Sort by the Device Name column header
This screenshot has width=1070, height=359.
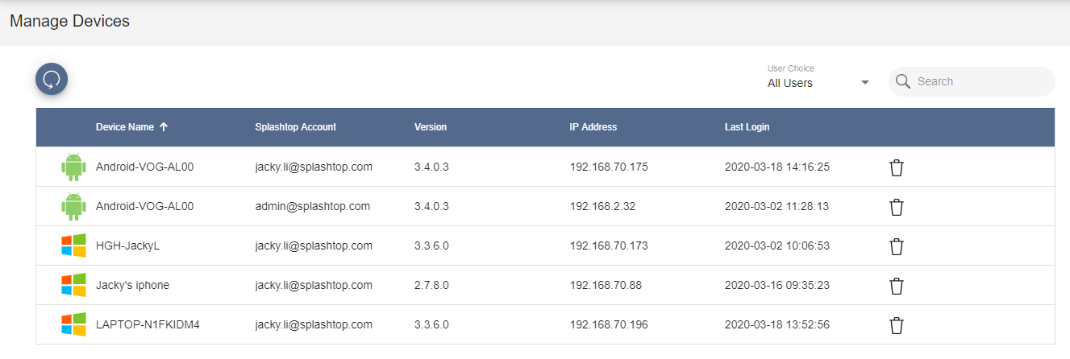pos(125,127)
